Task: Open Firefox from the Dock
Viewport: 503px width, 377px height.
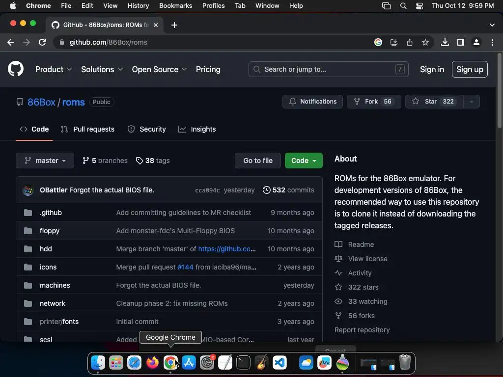Action: [x=152, y=363]
